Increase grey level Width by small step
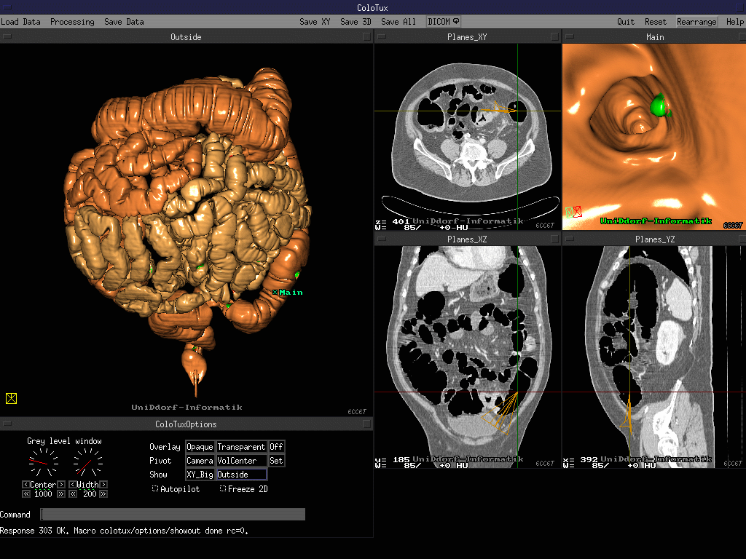Image resolution: width=746 pixels, height=559 pixels. point(103,484)
